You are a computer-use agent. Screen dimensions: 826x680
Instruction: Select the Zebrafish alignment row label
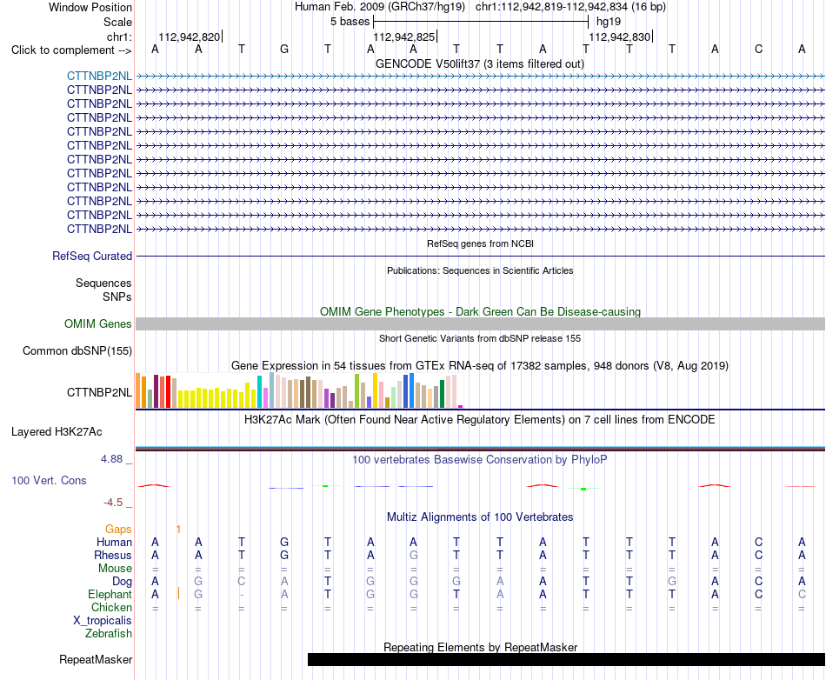[109, 634]
